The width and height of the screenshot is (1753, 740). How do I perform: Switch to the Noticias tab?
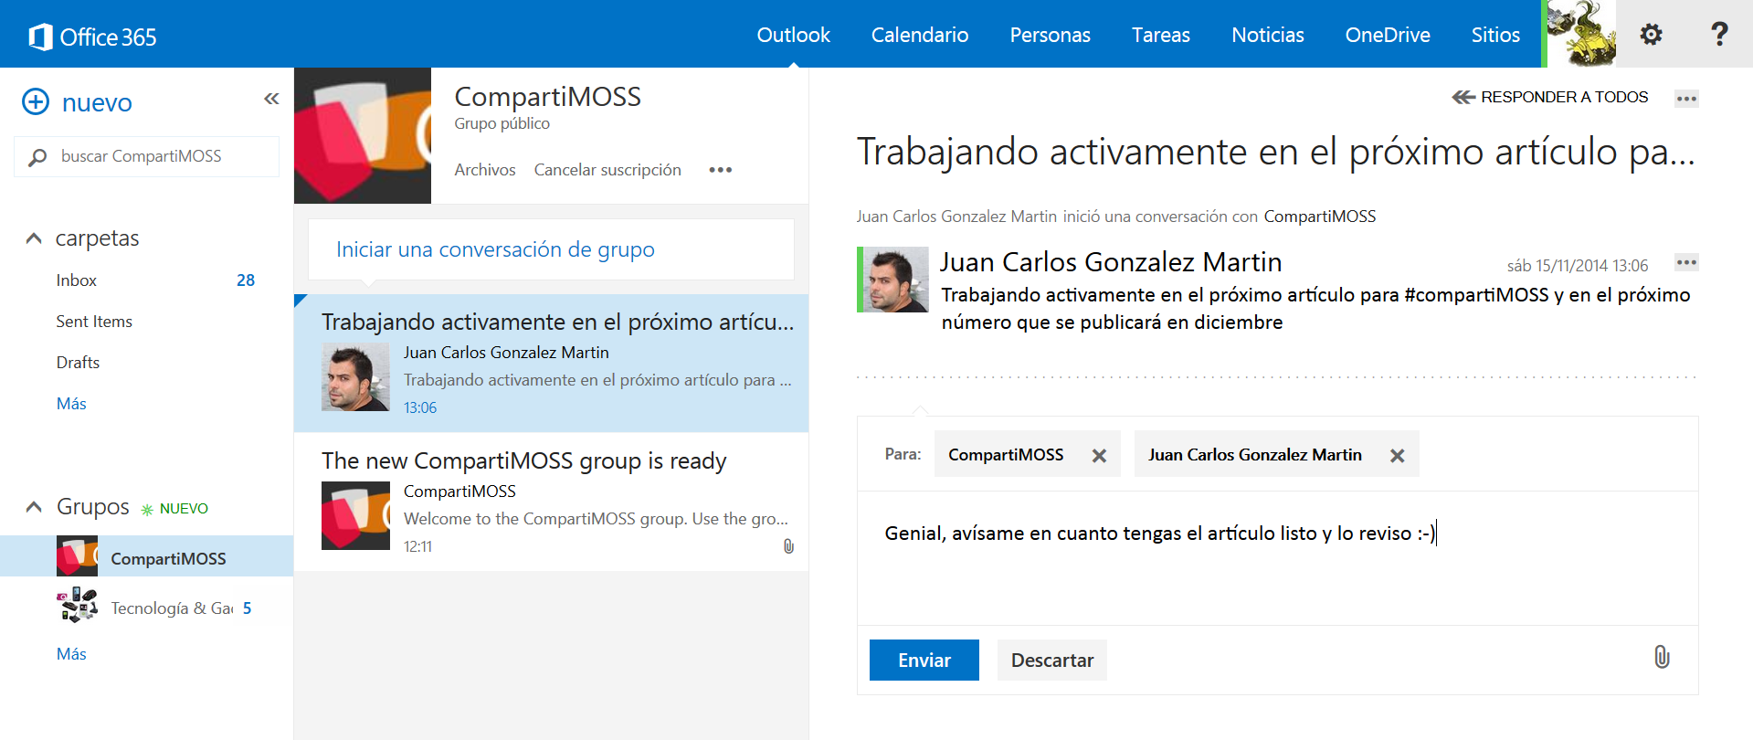[1268, 35]
